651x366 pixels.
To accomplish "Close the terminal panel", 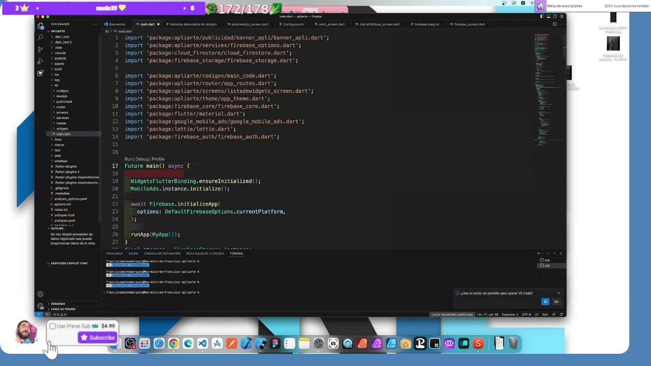I will pyautogui.click(x=561, y=253).
